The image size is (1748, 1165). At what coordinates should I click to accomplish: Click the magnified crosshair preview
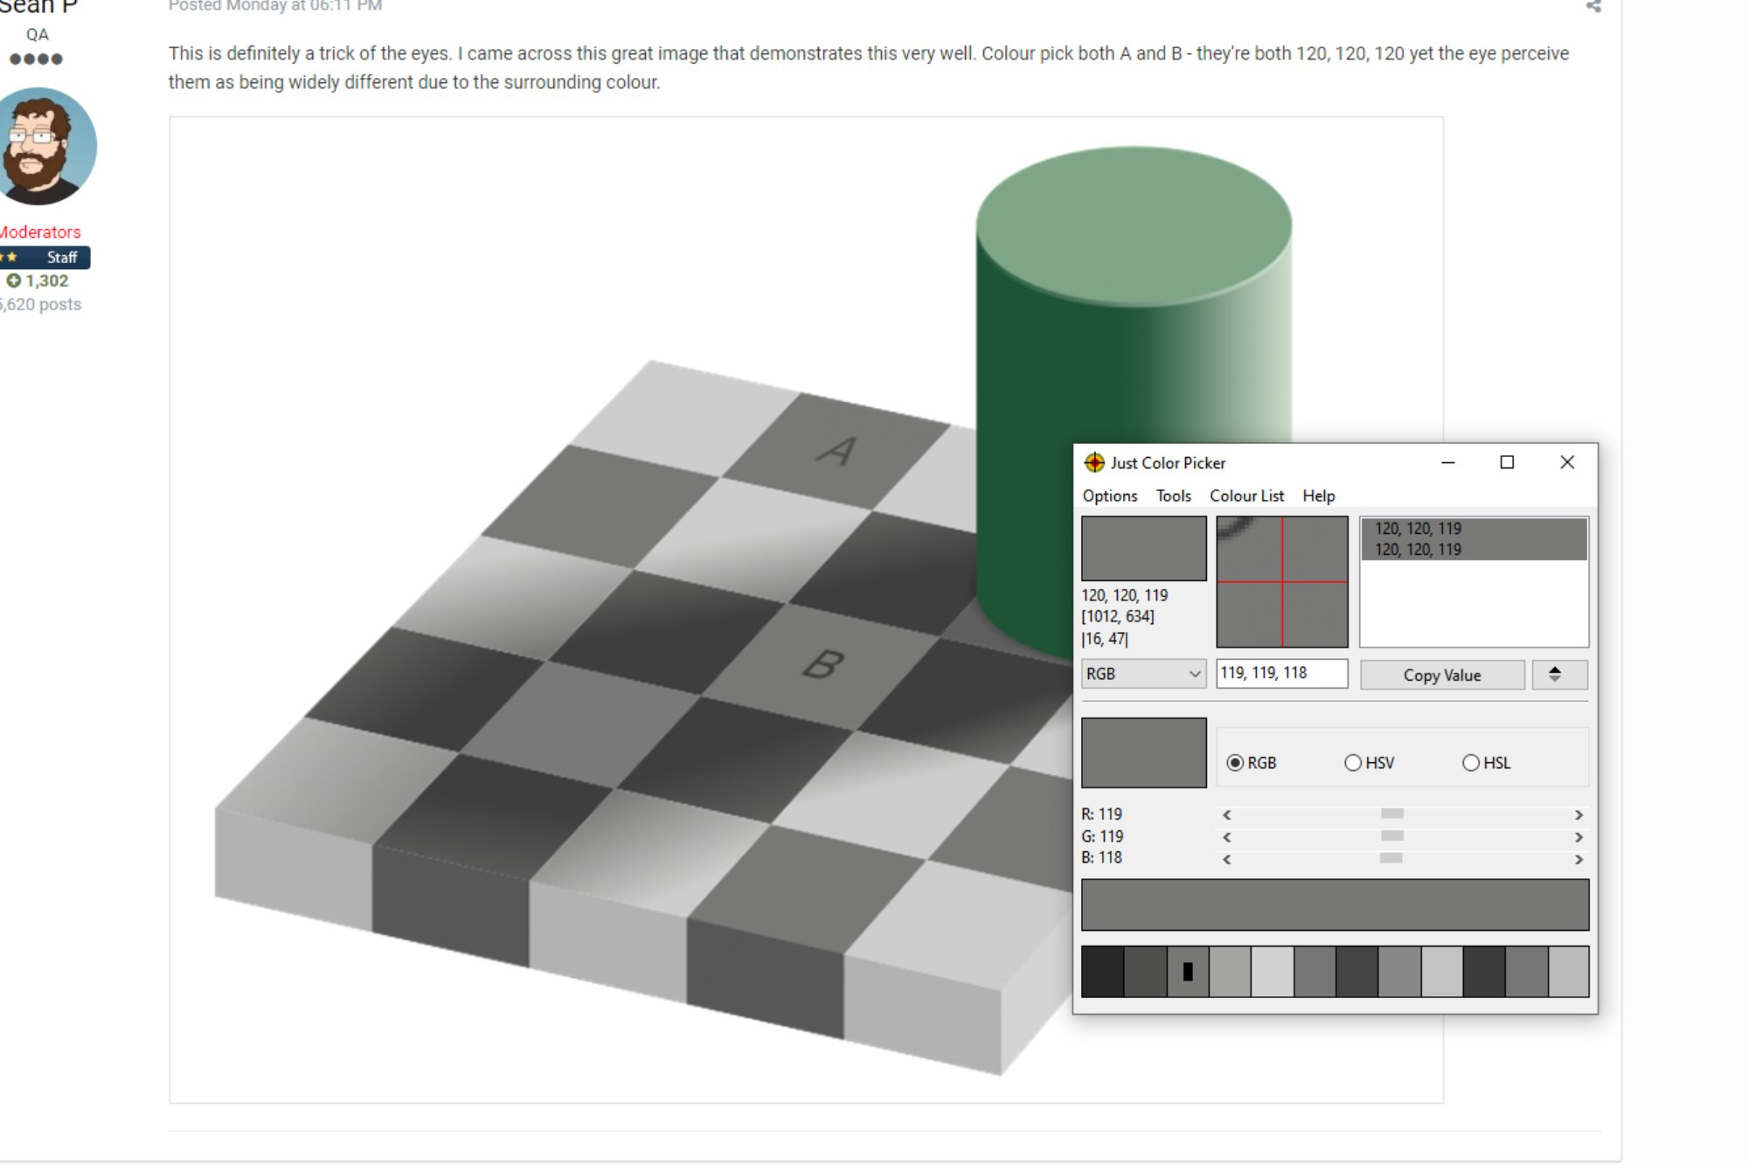coord(1282,581)
